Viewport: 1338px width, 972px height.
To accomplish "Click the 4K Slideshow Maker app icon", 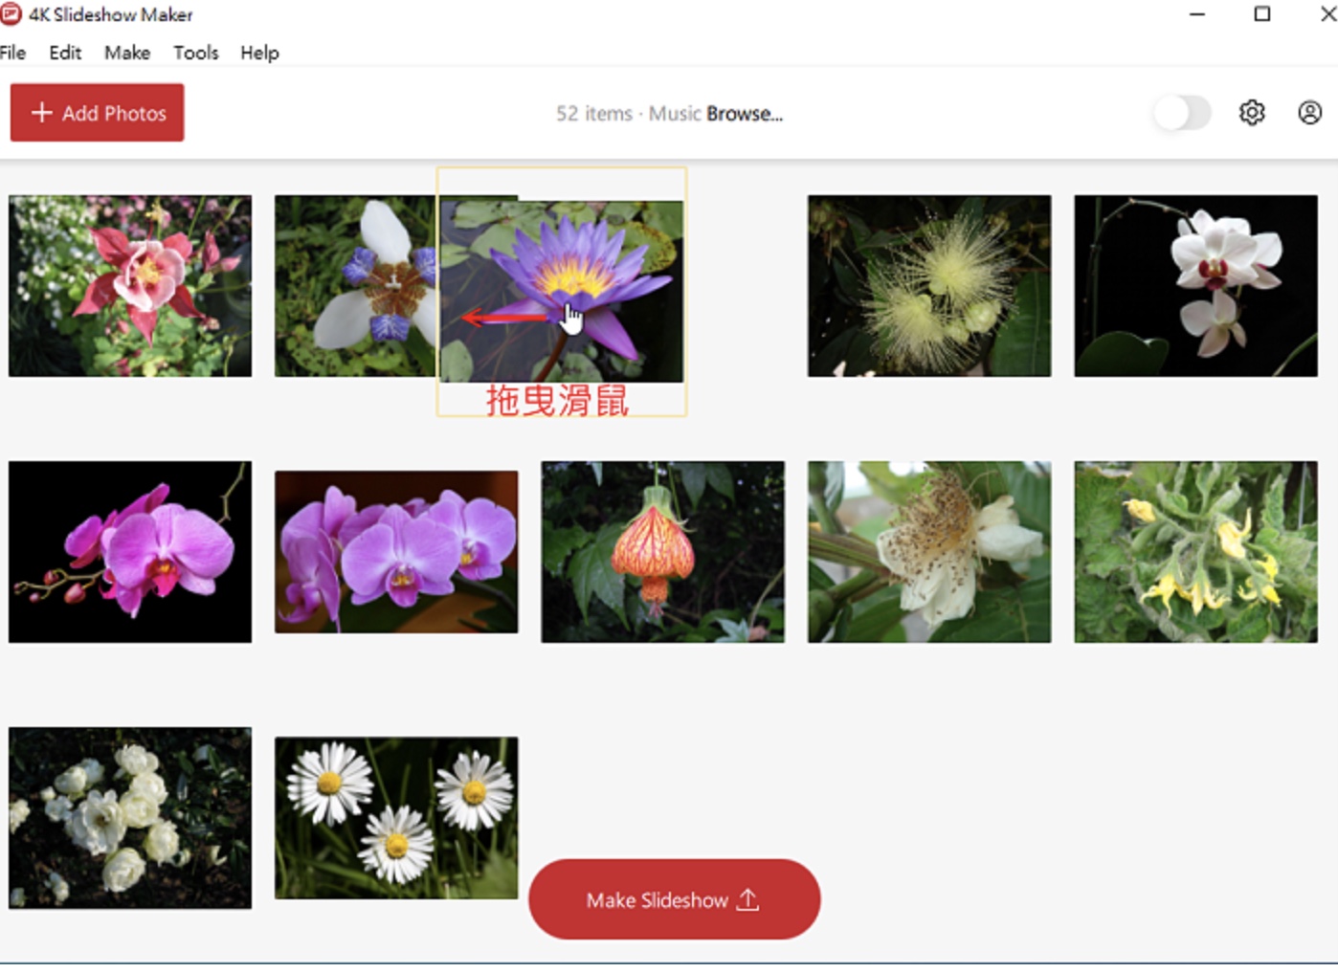I will [x=11, y=14].
